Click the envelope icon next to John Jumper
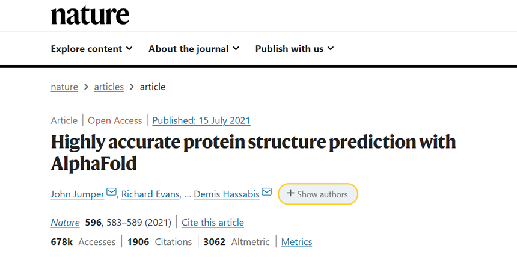 point(111,192)
